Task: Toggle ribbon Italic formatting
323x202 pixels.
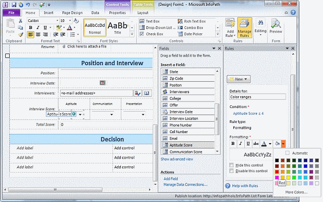Action: 38,28
